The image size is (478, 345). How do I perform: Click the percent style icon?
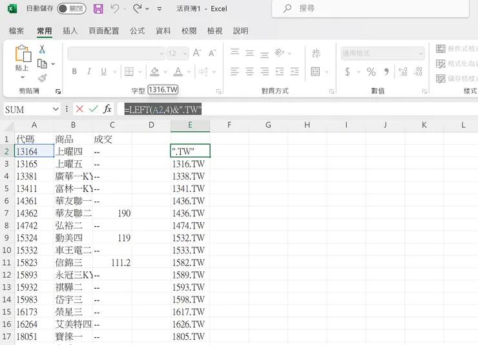click(x=371, y=72)
